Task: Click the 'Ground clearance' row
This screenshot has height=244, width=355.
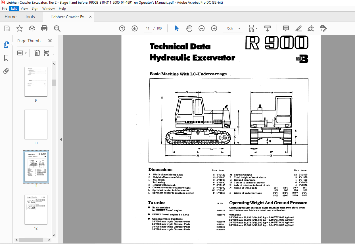Action: 268,180
